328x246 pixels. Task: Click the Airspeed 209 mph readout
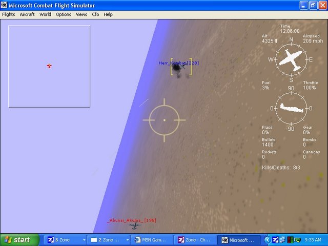click(313, 39)
